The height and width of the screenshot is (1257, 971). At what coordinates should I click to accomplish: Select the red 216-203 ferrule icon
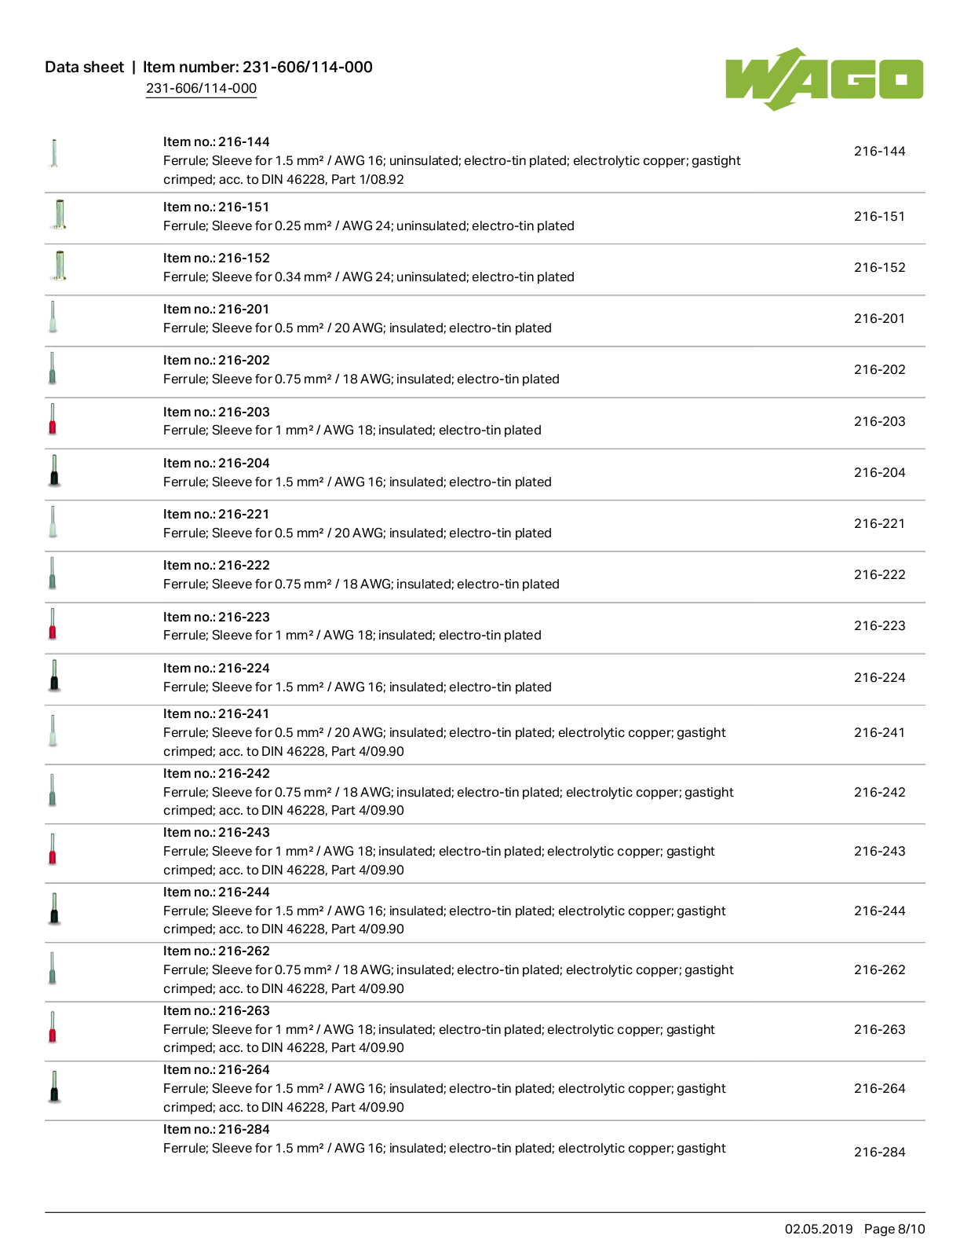[x=53, y=419]
